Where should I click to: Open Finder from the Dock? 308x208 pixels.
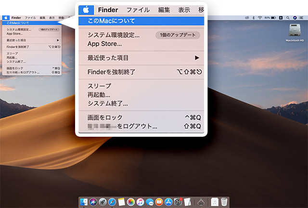(x=84, y=202)
